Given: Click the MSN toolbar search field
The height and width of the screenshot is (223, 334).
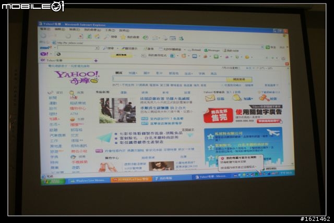Looking at the screenshot, I should pos(76,48).
